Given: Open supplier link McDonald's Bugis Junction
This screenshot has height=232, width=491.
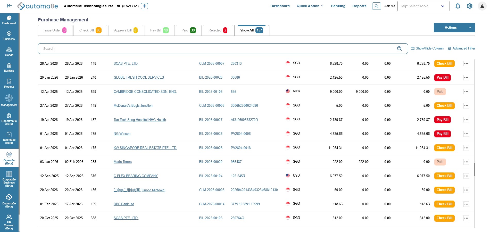Looking at the screenshot, I should 133,106.
